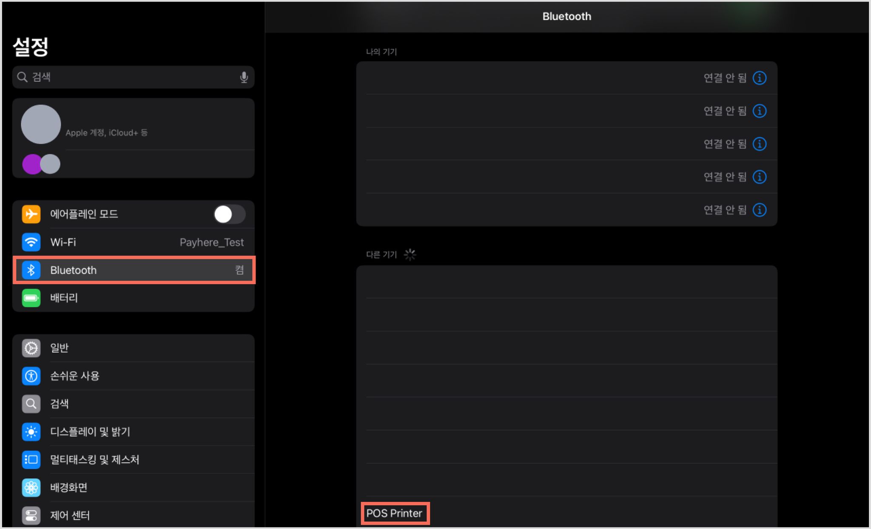This screenshot has width=871, height=529.
Task: Click the 다른 기기 section header
Action: click(x=381, y=255)
